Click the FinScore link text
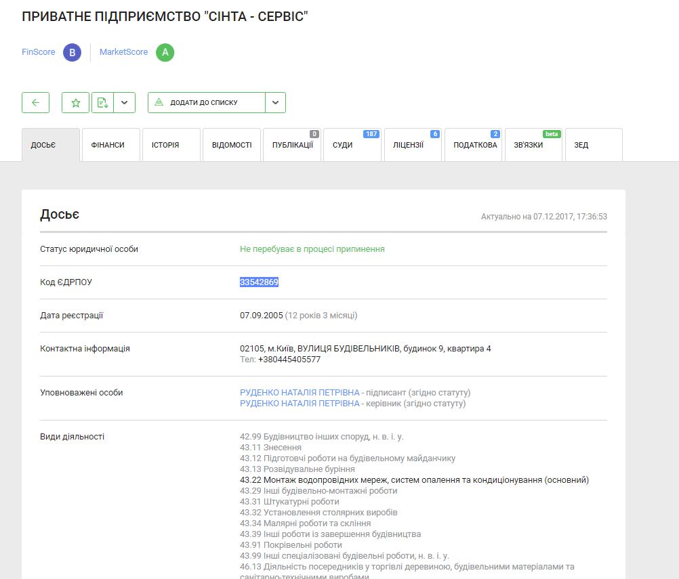This screenshot has width=679, height=579. 39,52
